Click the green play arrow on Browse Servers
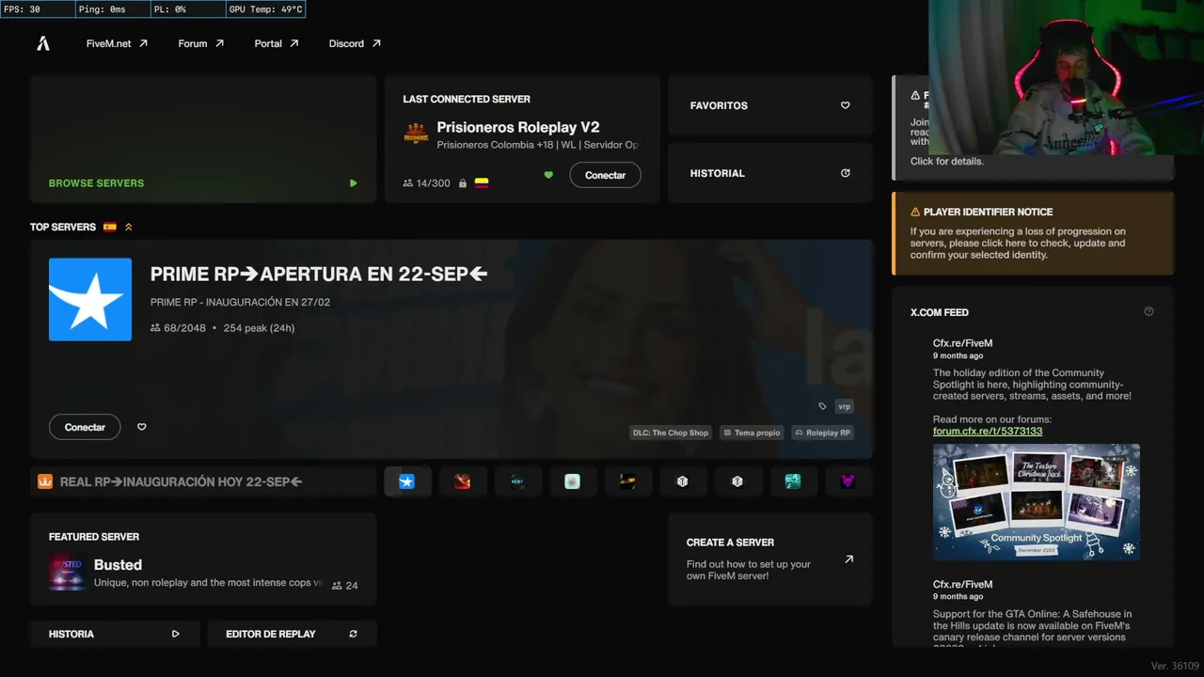 pyautogui.click(x=354, y=183)
